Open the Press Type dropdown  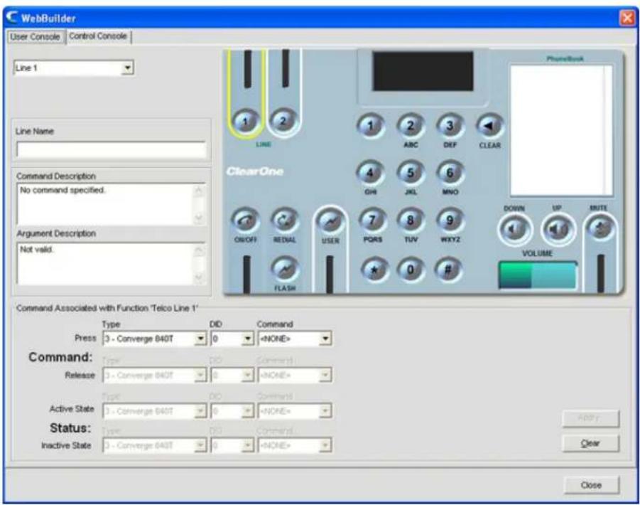200,339
